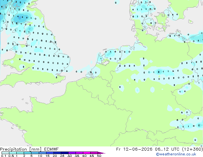The image size is (203, 157).
Task: Click the '0.5' legend scale label
Action: point(11,156)
